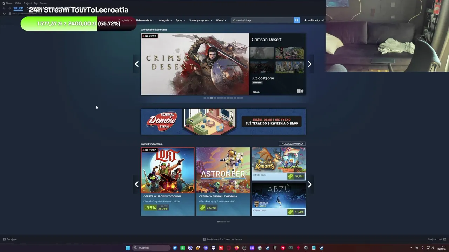Image resolution: width=449 pixels, height=252 pixels.
Task: Open the Gry menu
Action: [x=36, y=3]
